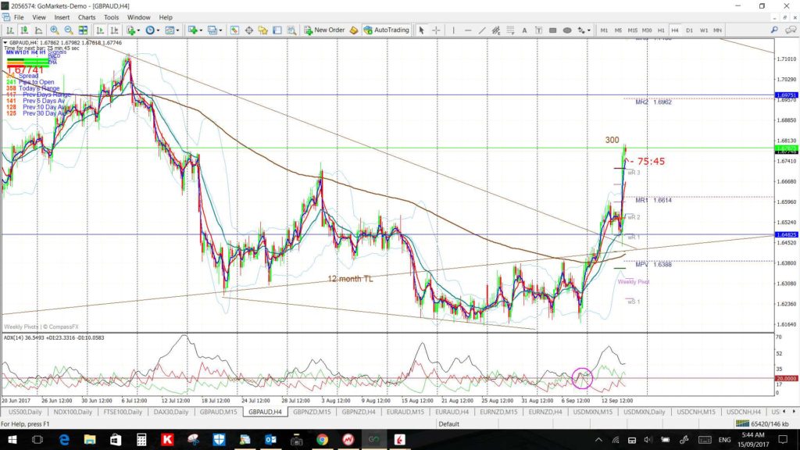
Task: Open the search magnifier
Action: [774, 30]
